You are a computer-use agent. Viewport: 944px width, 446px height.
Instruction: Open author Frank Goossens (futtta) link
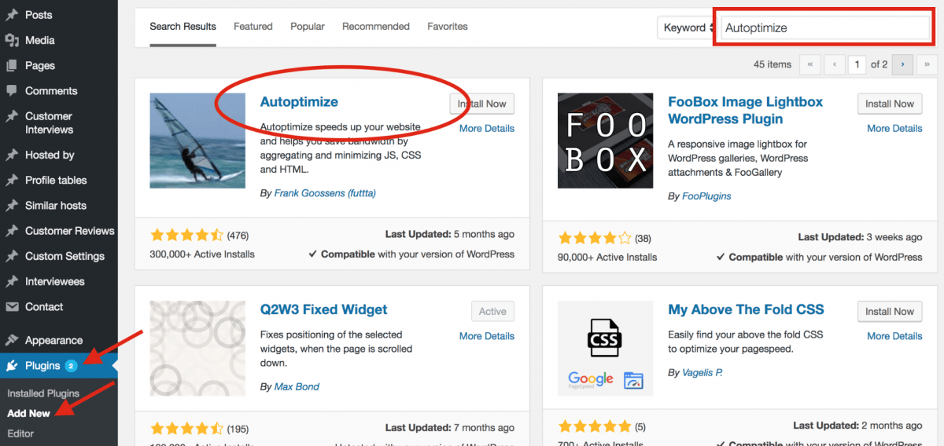click(x=326, y=193)
